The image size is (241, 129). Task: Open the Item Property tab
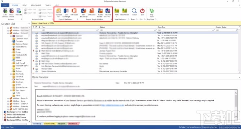49,124
